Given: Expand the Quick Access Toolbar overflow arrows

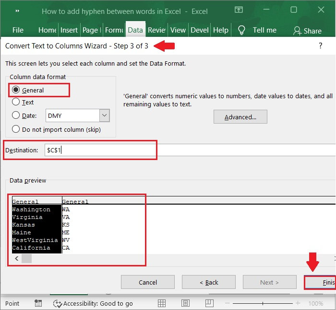Looking at the screenshot, I should coord(17,11).
